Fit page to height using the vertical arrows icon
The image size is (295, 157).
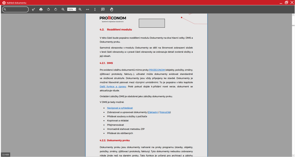point(95,9)
